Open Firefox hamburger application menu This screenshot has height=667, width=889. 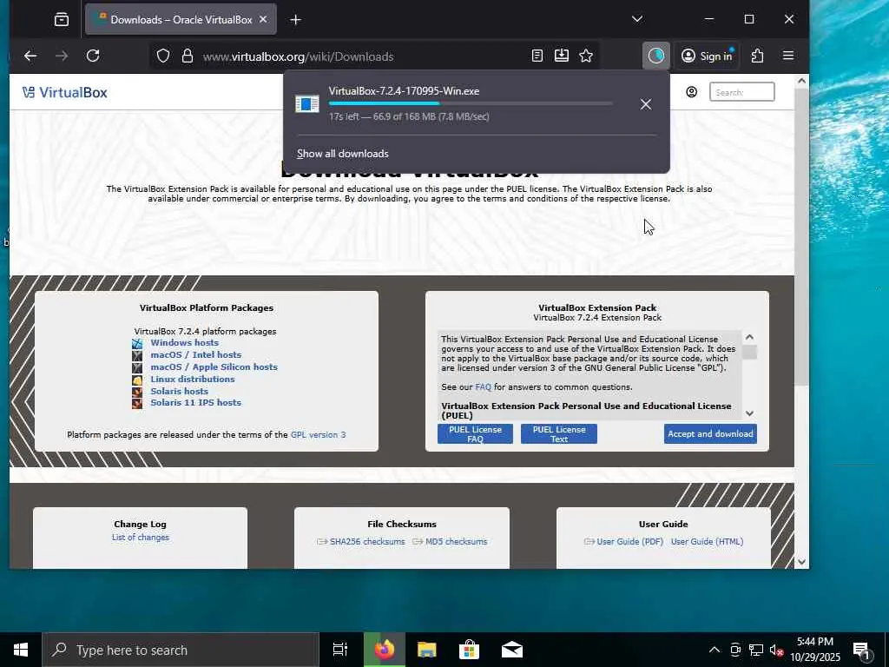[788, 56]
